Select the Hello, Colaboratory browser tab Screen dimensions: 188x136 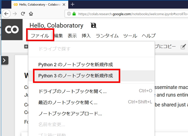[x=40, y=5]
